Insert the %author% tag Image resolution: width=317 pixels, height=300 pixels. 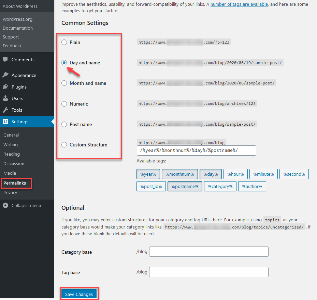click(252, 186)
